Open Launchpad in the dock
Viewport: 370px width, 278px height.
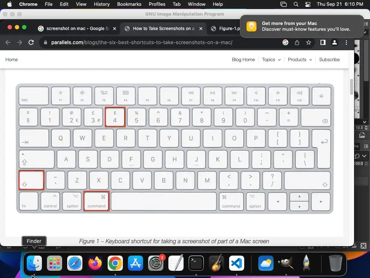click(x=55, y=263)
